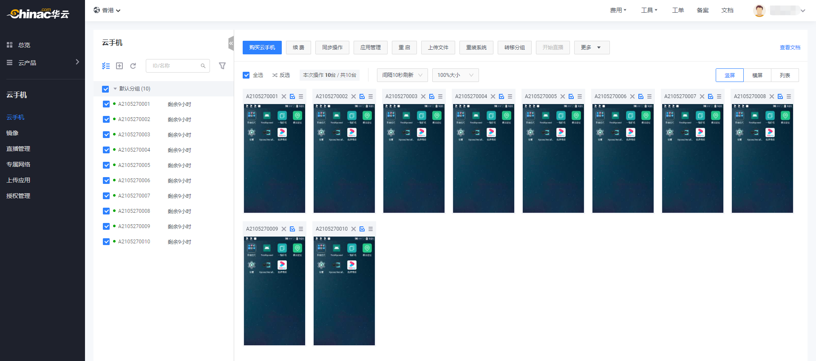The image size is (816, 361).
Task: Open the user account dropdown arrow
Action: (803, 11)
